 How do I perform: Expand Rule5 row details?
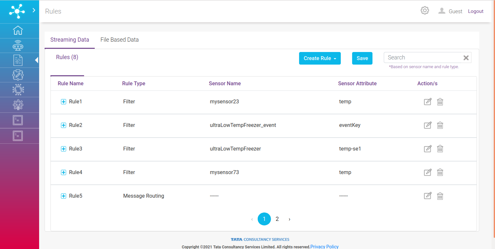64,196
